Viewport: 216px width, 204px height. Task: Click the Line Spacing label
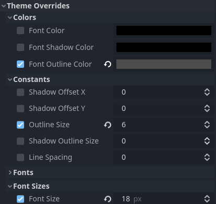point(50,158)
